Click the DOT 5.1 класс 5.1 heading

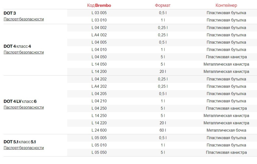[20, 142]
